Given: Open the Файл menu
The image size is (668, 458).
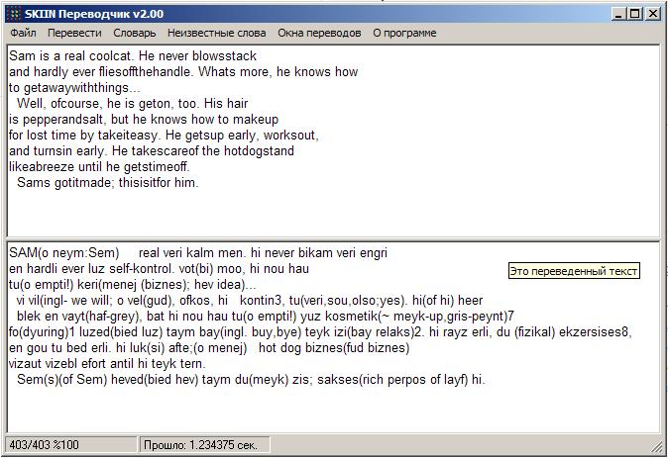Looking at the screenshot, I should (x=23, y=33).
